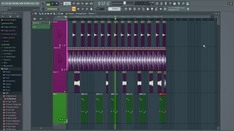Select the playlist slip tool icon
This screenshot has height=131, width=234.
tap(51, 13)
